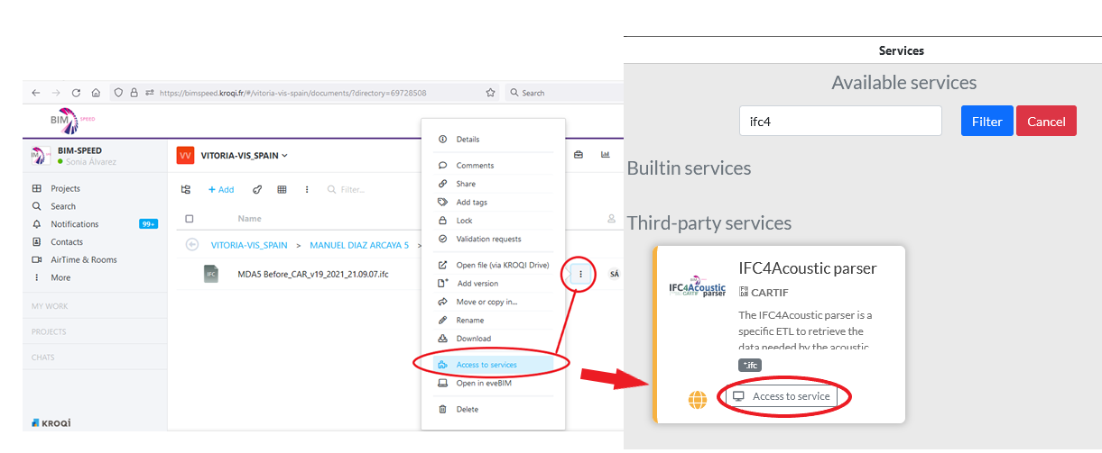
Task: Click the orange globe icon on card
Action: coord(697,400)
